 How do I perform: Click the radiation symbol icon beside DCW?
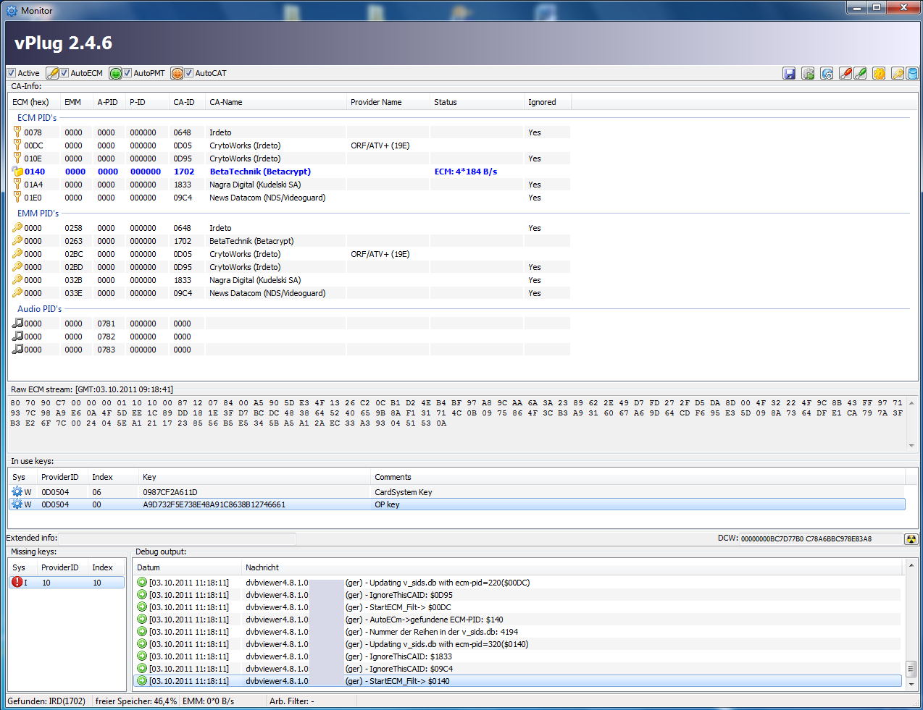911,538
